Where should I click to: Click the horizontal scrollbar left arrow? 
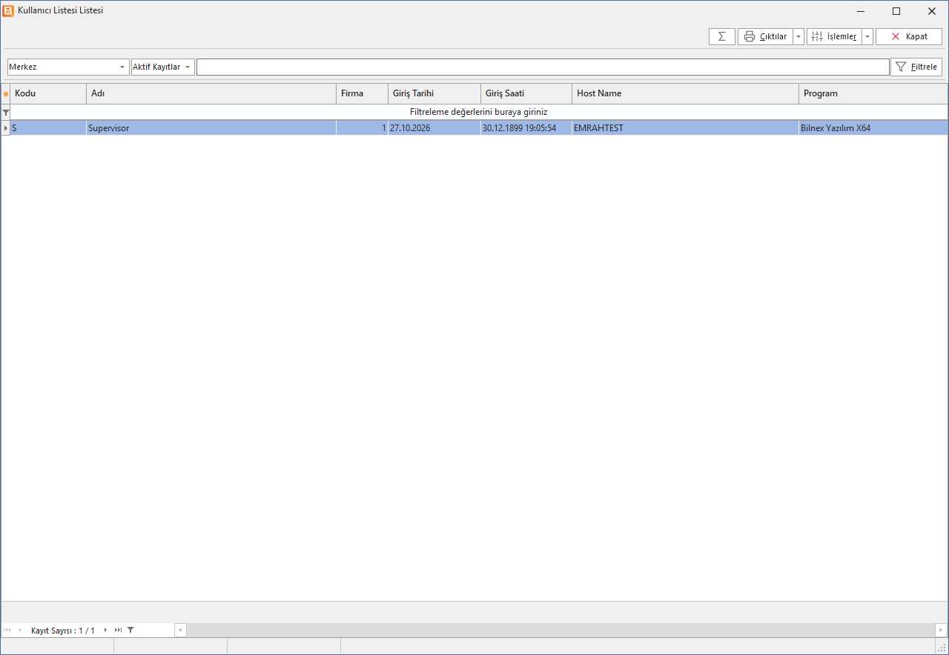point(180,630)
